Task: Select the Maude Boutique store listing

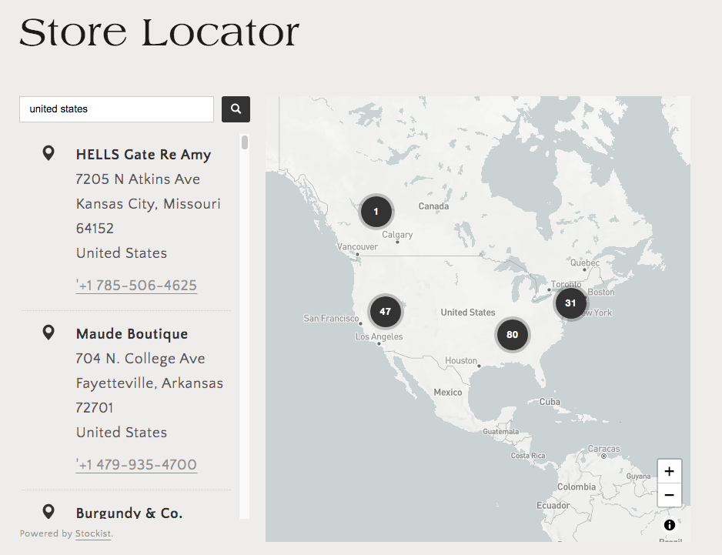Action: pos(132,334)
